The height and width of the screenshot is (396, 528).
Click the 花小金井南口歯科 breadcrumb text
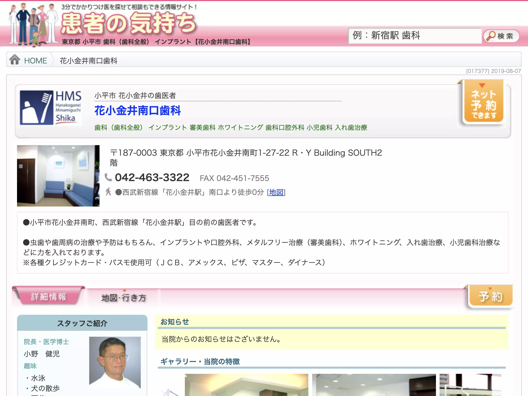88,61
